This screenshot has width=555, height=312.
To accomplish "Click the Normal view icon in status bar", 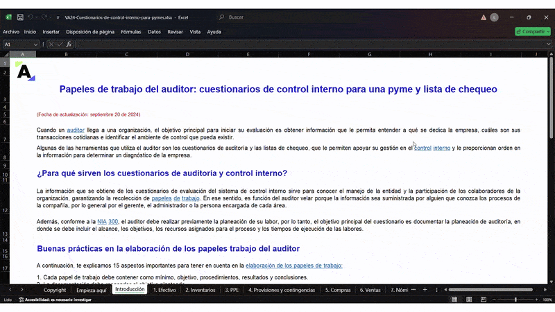I will [x=455, y=300].
